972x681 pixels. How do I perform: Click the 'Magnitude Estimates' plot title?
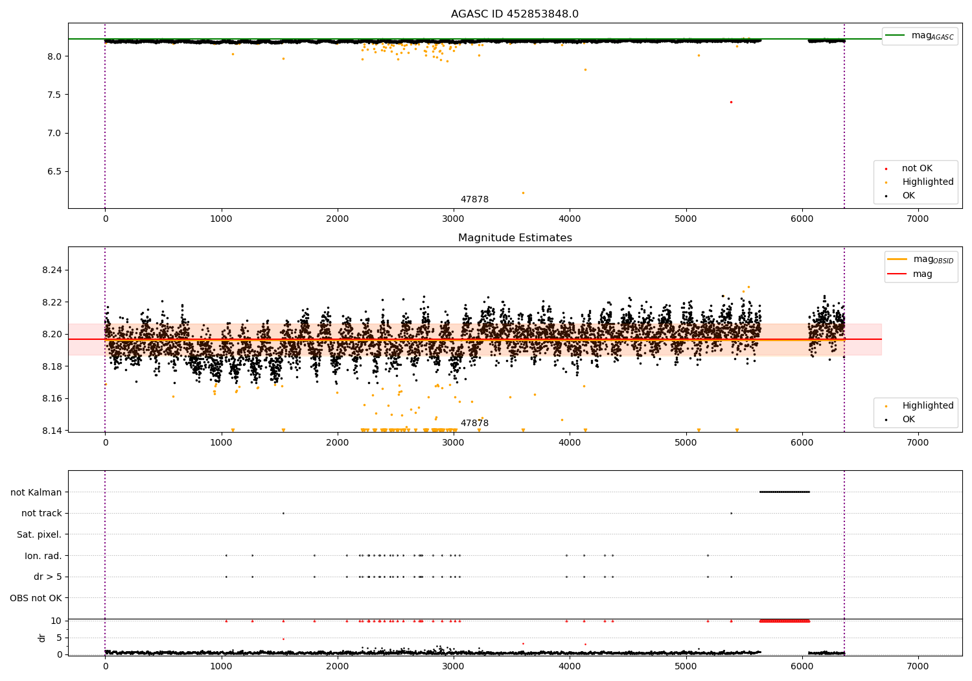click(x=515, y=238)
